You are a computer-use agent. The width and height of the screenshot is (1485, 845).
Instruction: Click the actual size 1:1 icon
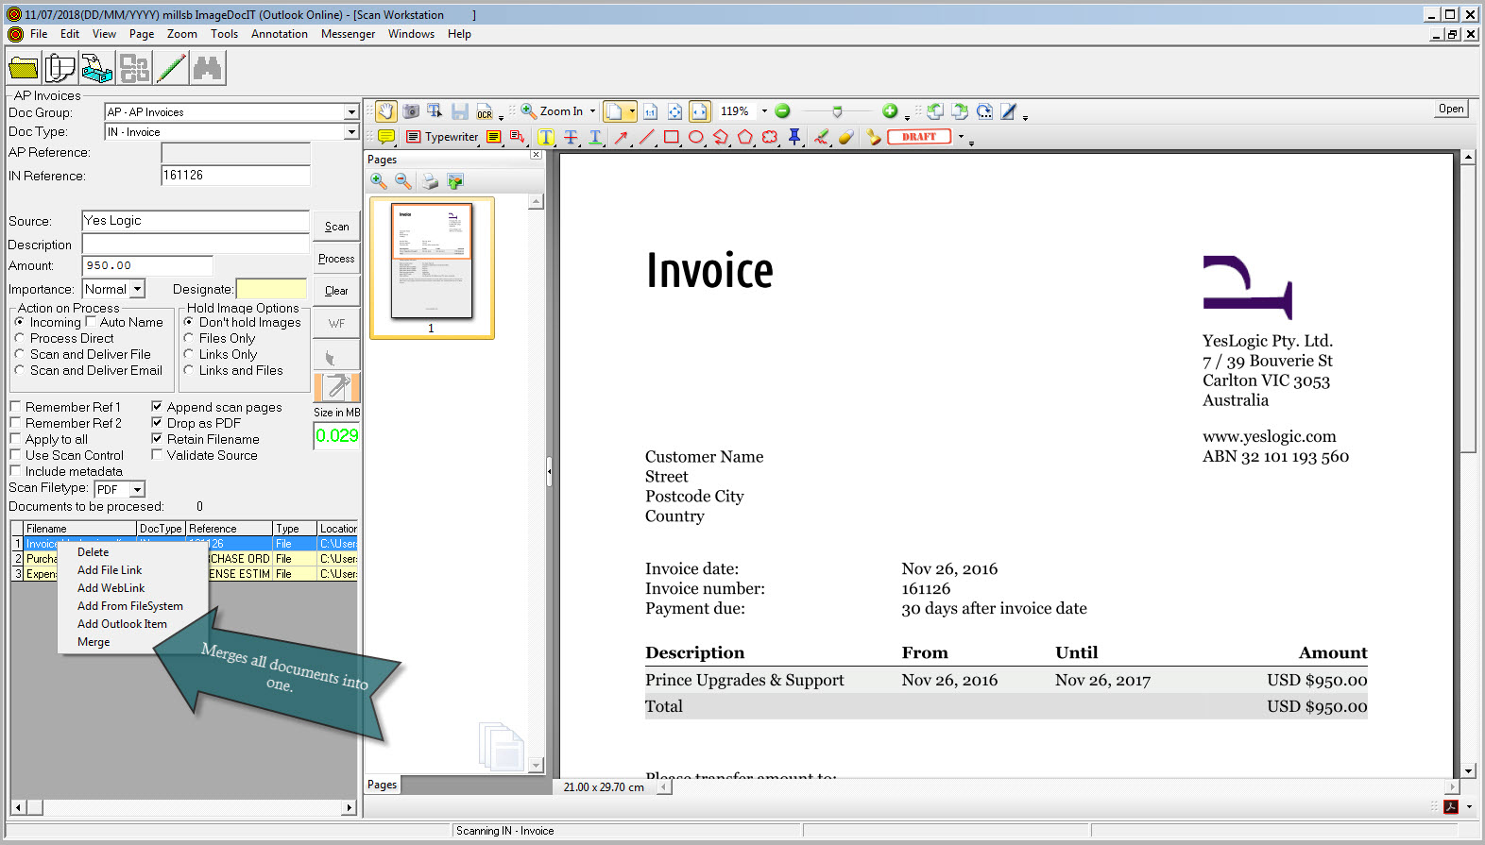click(x=650, y=111)
